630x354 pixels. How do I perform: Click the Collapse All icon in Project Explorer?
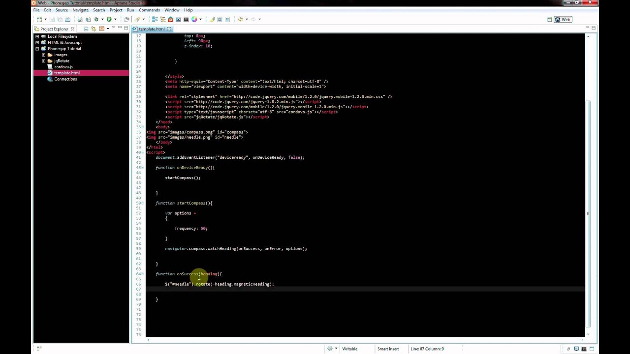pyautogui.click(x=86, y=29)
